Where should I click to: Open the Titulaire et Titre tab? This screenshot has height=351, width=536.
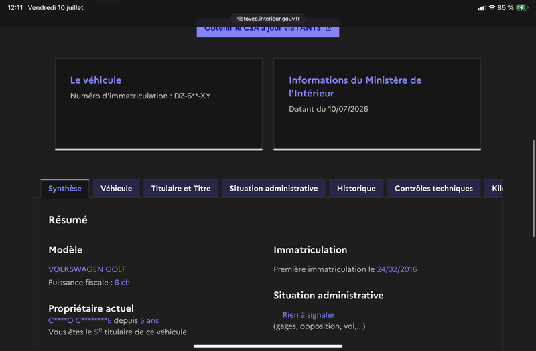(x=181, y=189)
